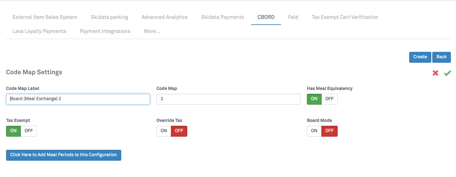Switch to Lava Loyalty Payments tab
Viewport: 456px width, 177px height.
(39, 31)
